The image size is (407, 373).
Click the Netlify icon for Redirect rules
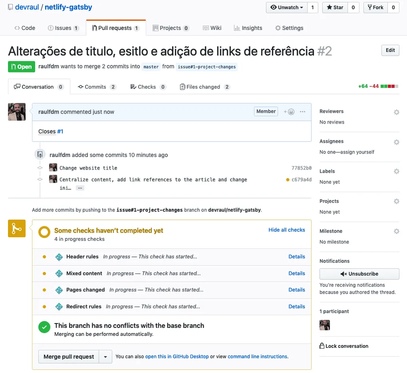pyautogui.click(x=59, y=307)
